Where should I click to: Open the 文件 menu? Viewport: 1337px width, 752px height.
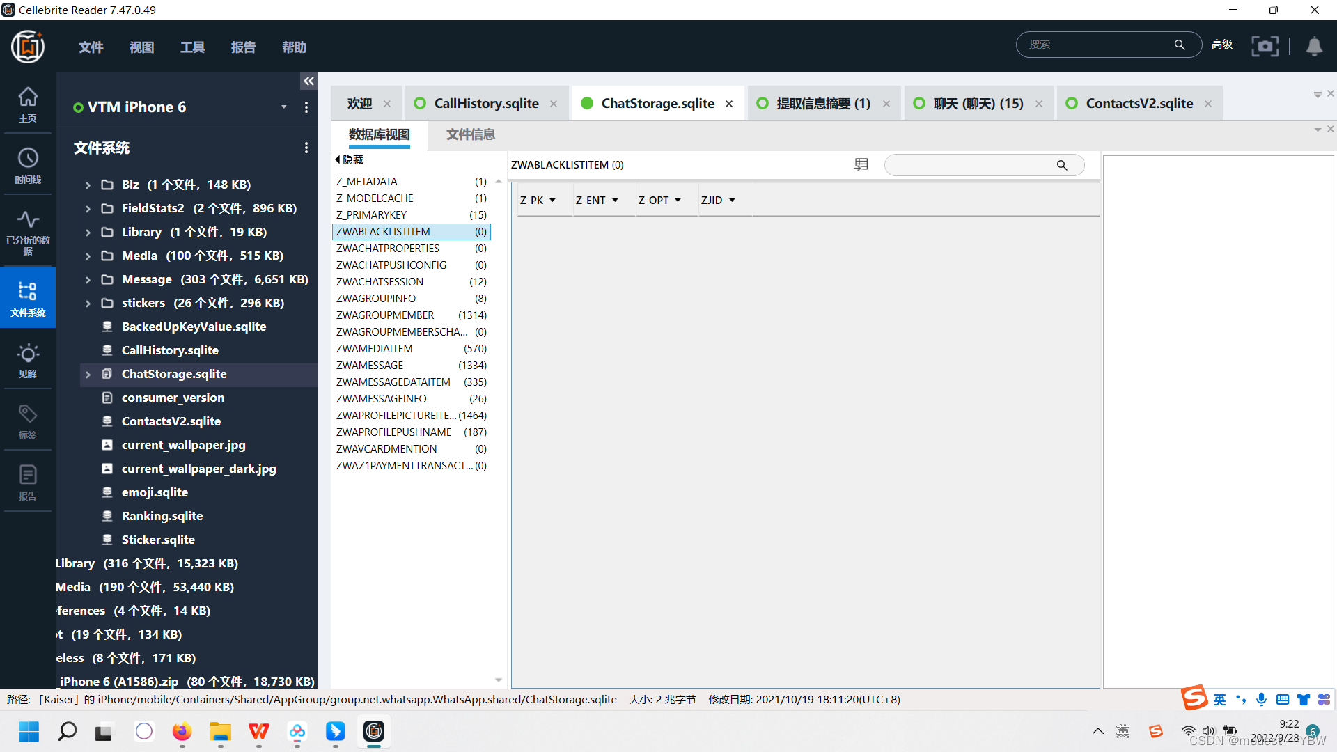coord(91,47)
